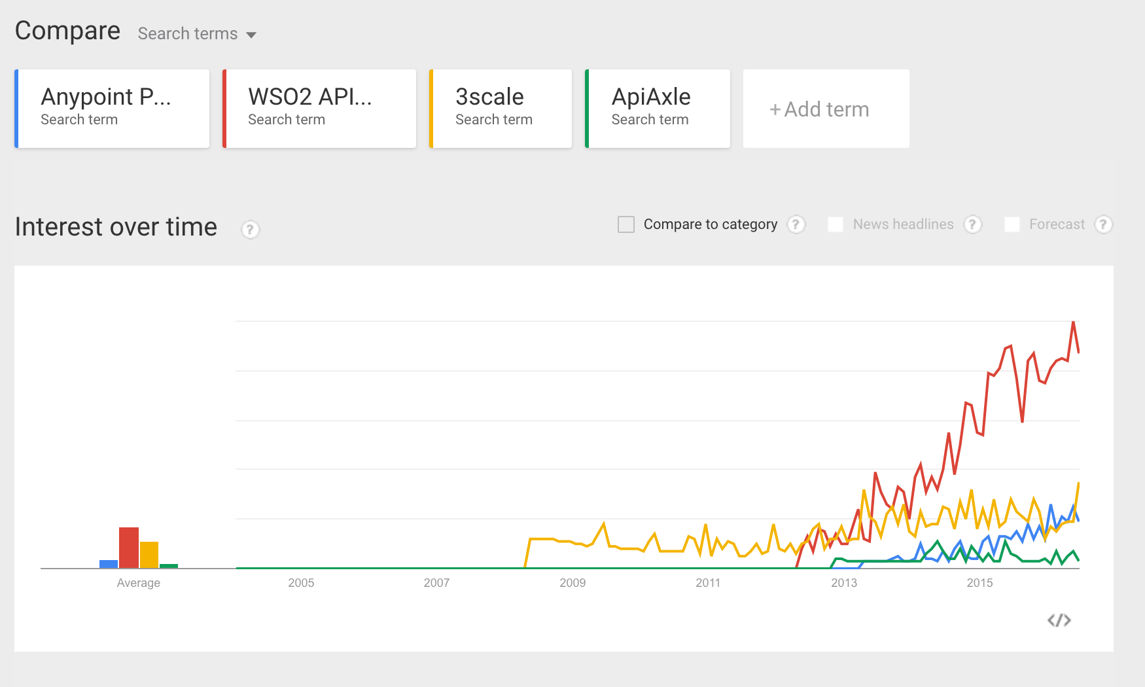Select the ApiAxle search term card
Image resolution: width=1145 pixels, height=687 pixels.
(x=658, y=109)
